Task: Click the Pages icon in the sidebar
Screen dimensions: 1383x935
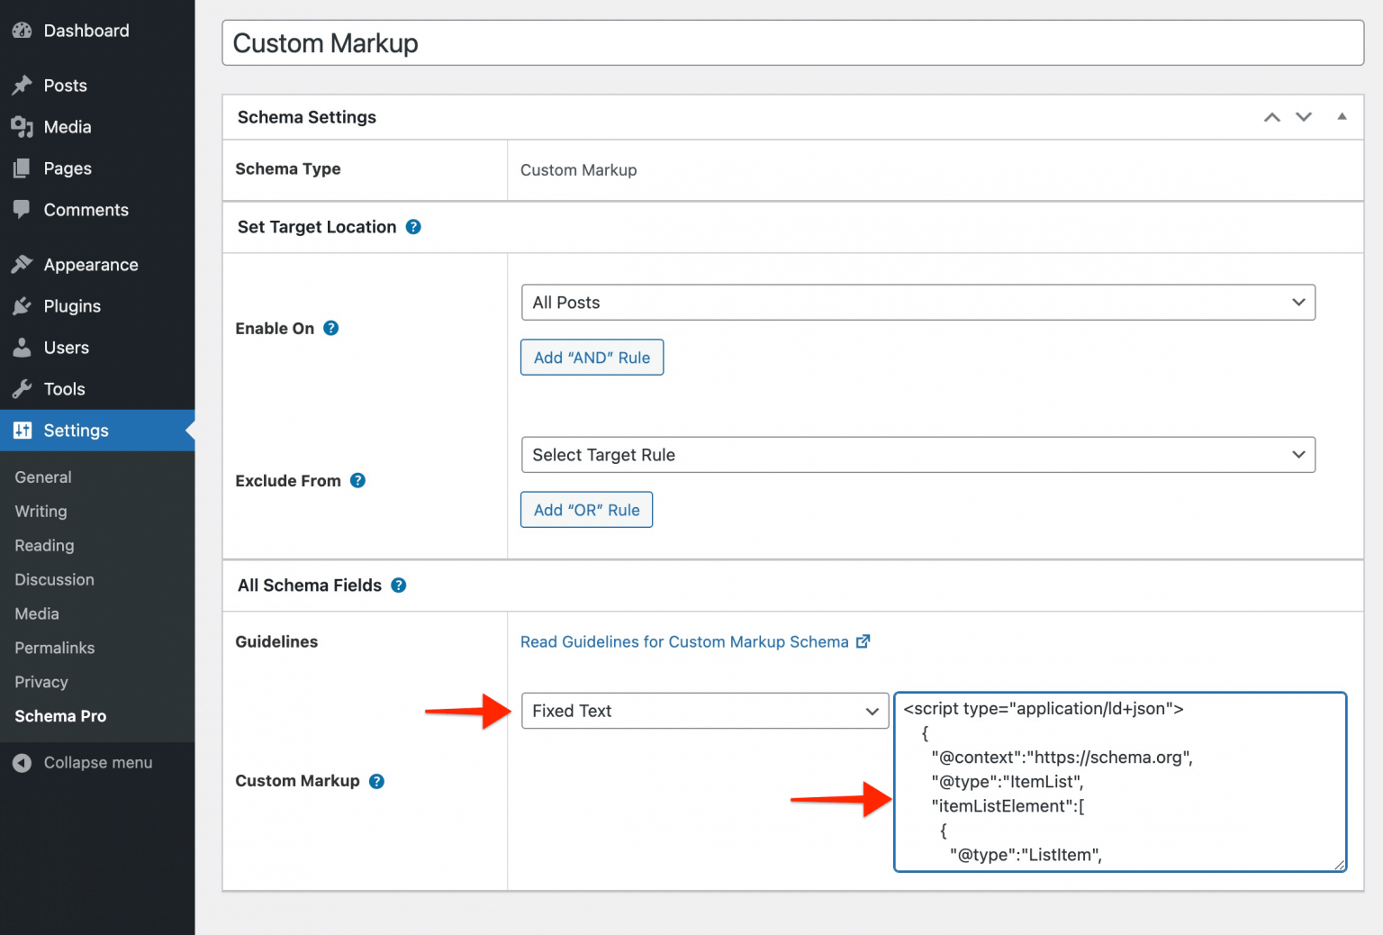Action: coord(23,168)
